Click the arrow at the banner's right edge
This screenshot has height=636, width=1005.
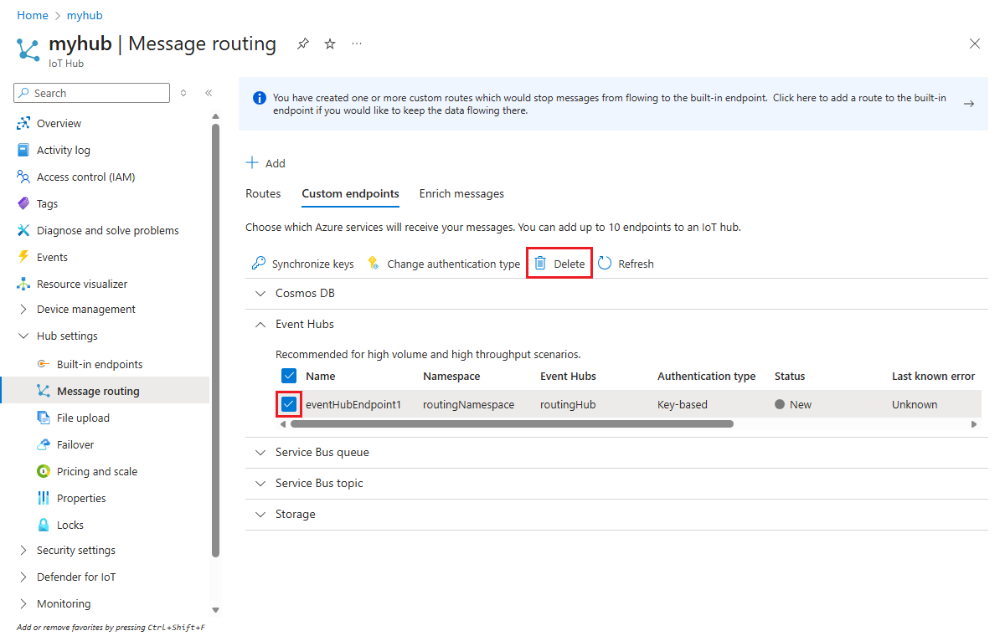tap(969, 104)
